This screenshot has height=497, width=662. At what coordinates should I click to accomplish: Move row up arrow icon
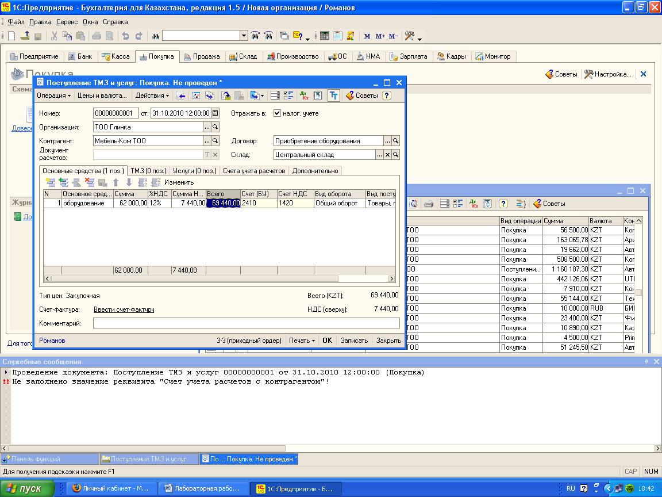116,182
